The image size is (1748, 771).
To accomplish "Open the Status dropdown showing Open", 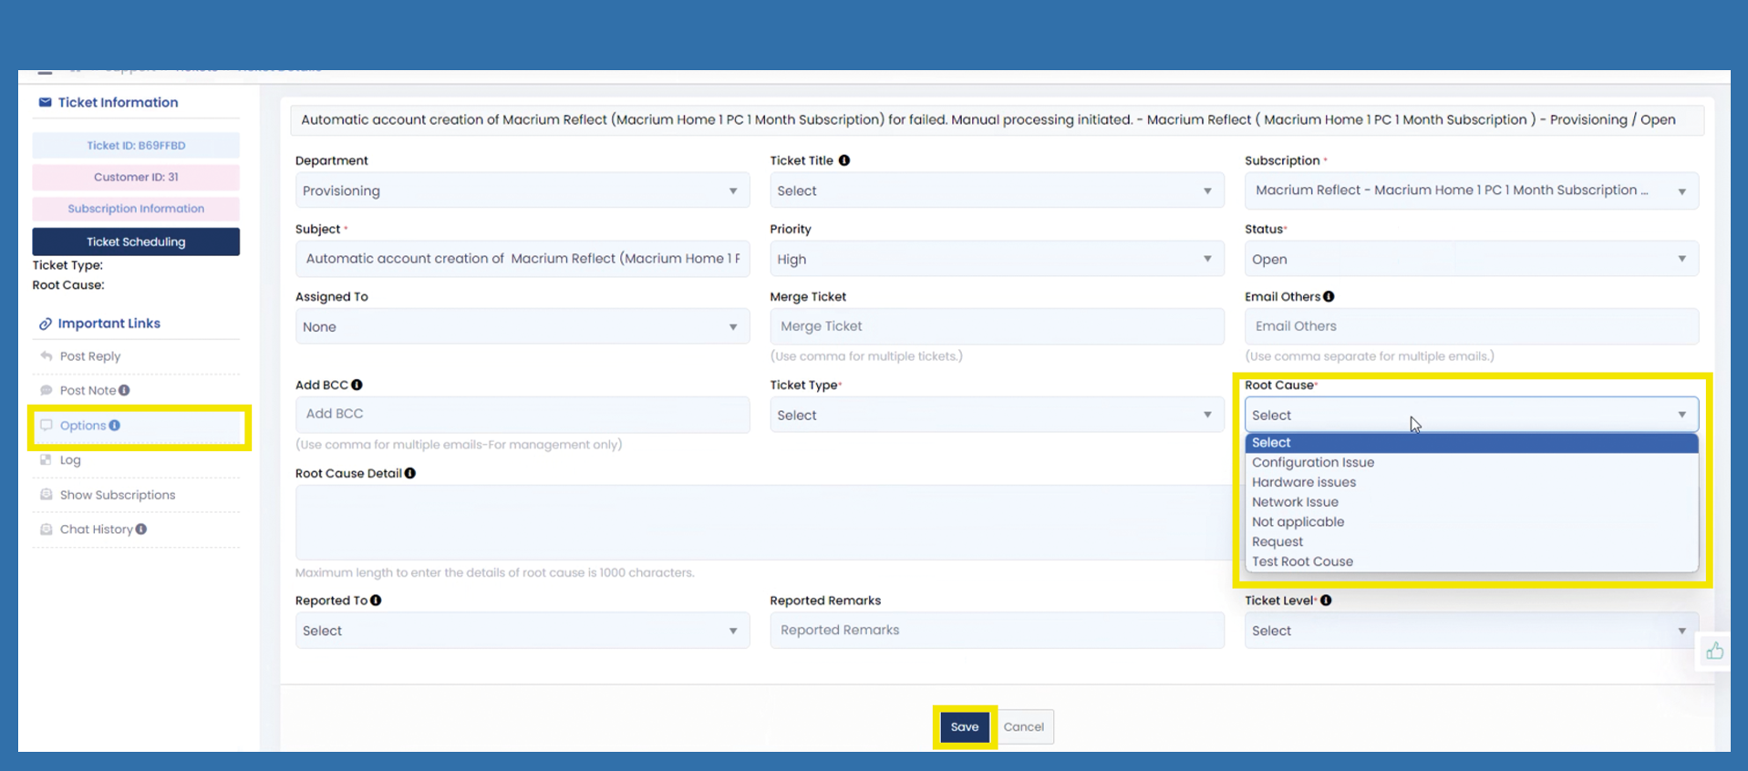I will click(1470, 260).
